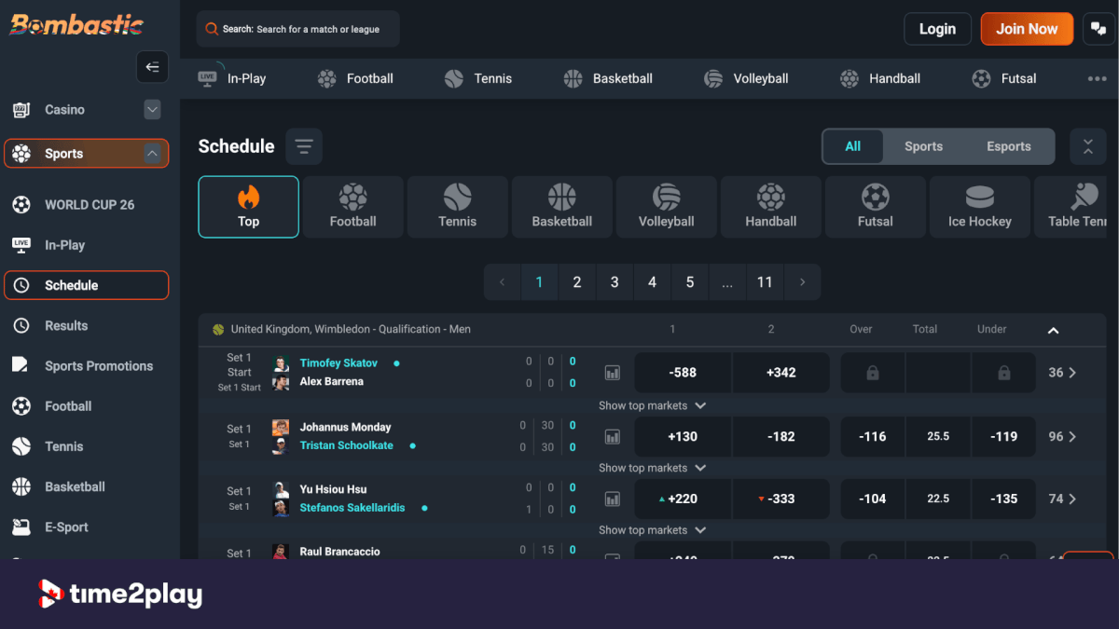The height and width of the screenshot is (629, 1119).
Task: Expand the Casino sidebar section
Action: [x=152, y=110]
